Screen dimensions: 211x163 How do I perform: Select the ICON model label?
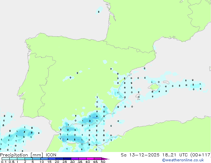click(51, 155)
